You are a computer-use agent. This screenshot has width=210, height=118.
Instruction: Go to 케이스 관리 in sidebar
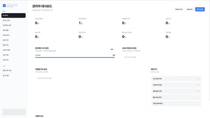[14, 20]
